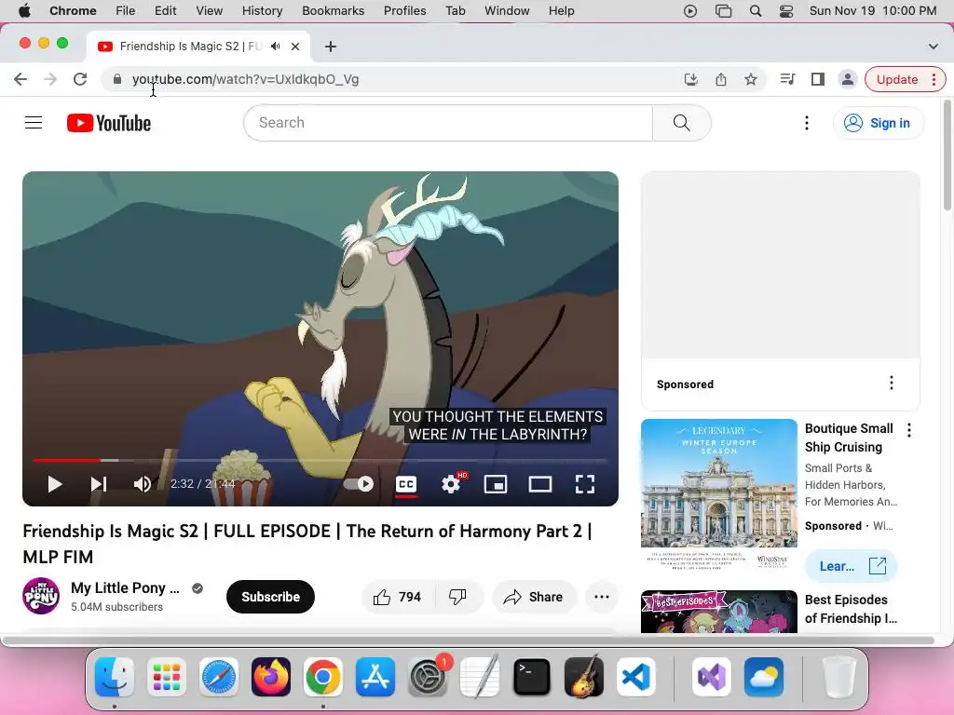Open more actions ellipsis under video
The image size is (954, 715).
point(602,597)
